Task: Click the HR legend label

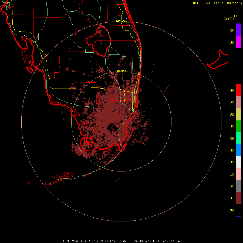Action: coord(232,126)
